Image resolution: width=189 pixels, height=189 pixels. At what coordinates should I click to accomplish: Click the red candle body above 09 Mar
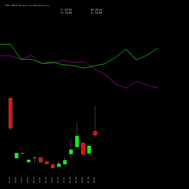[x=95, y=133]
